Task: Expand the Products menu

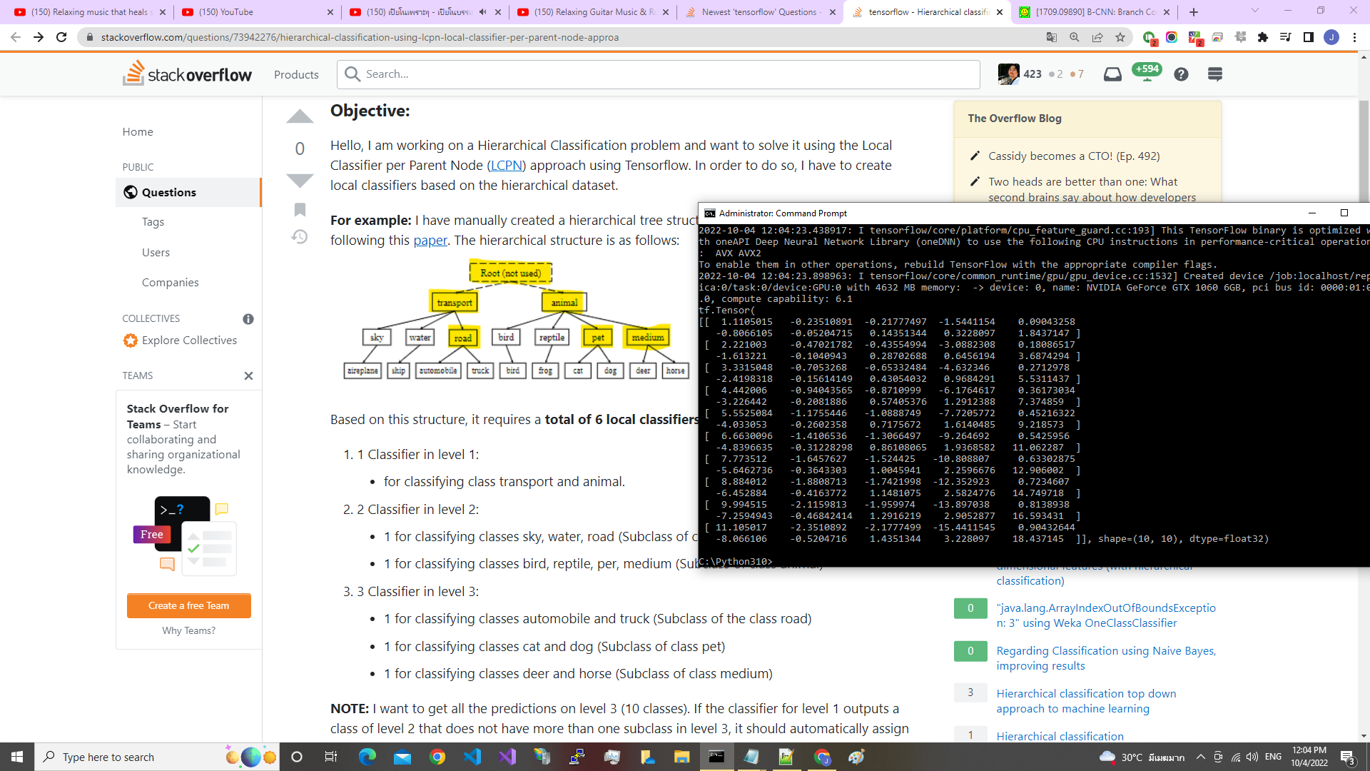Action: tap(296, 74)
